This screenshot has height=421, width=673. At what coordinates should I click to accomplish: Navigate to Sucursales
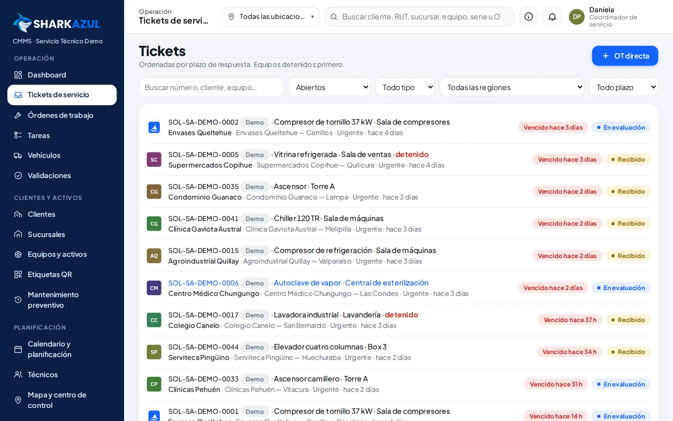point(62,234)
